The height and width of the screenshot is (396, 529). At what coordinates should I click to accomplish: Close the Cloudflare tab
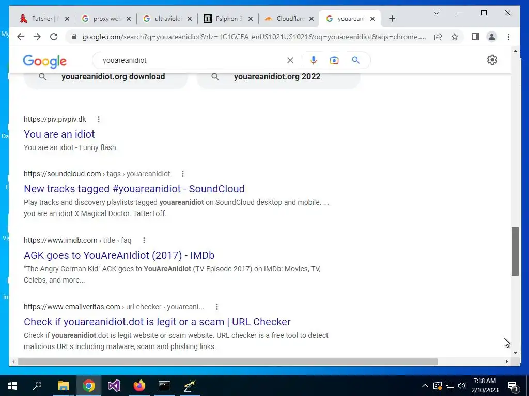[x=312, y=19]
